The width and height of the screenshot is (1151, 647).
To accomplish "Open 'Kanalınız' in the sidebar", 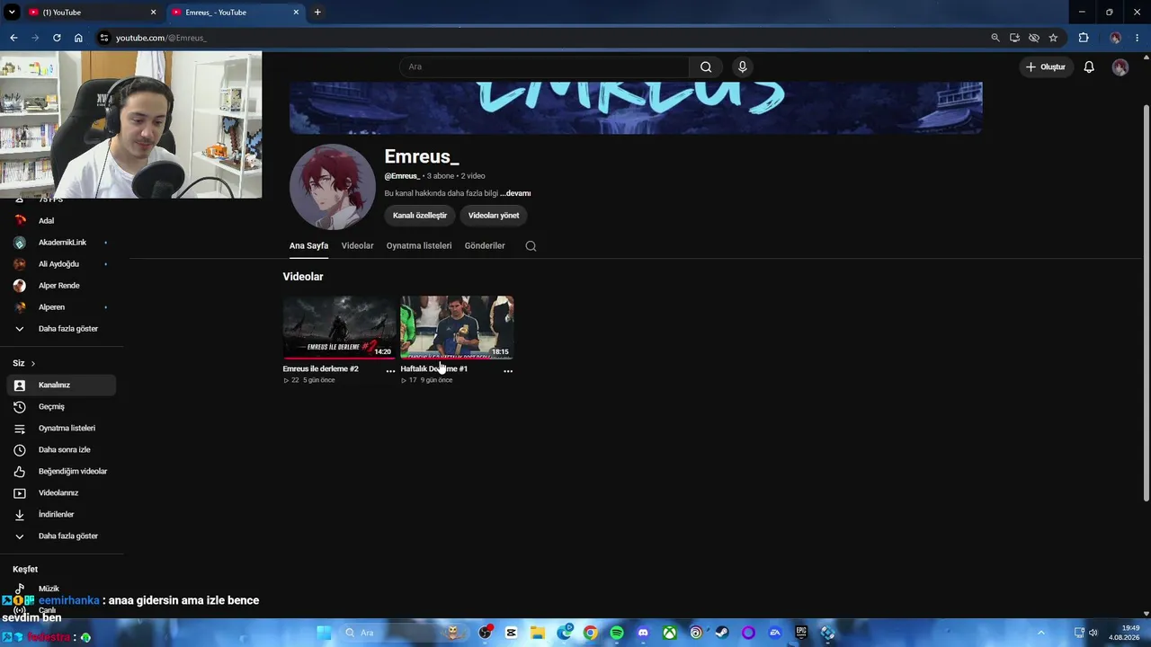I will tap(61, 386).
